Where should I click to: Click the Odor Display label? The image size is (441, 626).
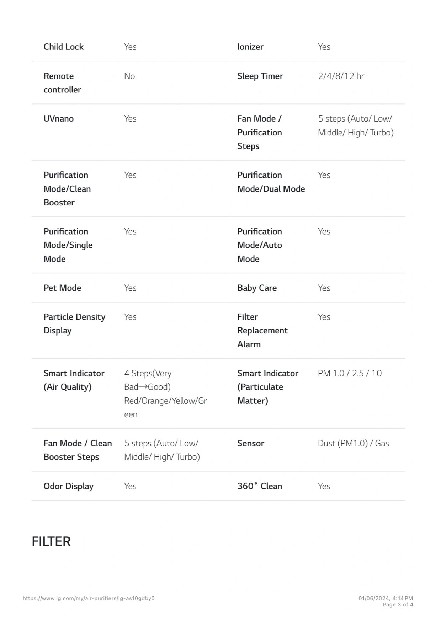pyautogui.click(x=68, y=486)
